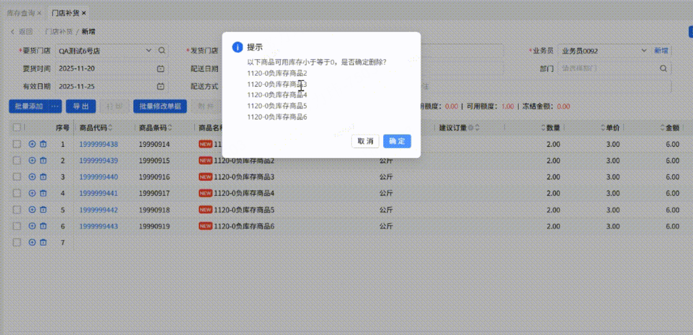Image resolution: width=693 pixels, height=335 pixels.
Task: Open product code link 1999999441
Action: click(99, 193)
